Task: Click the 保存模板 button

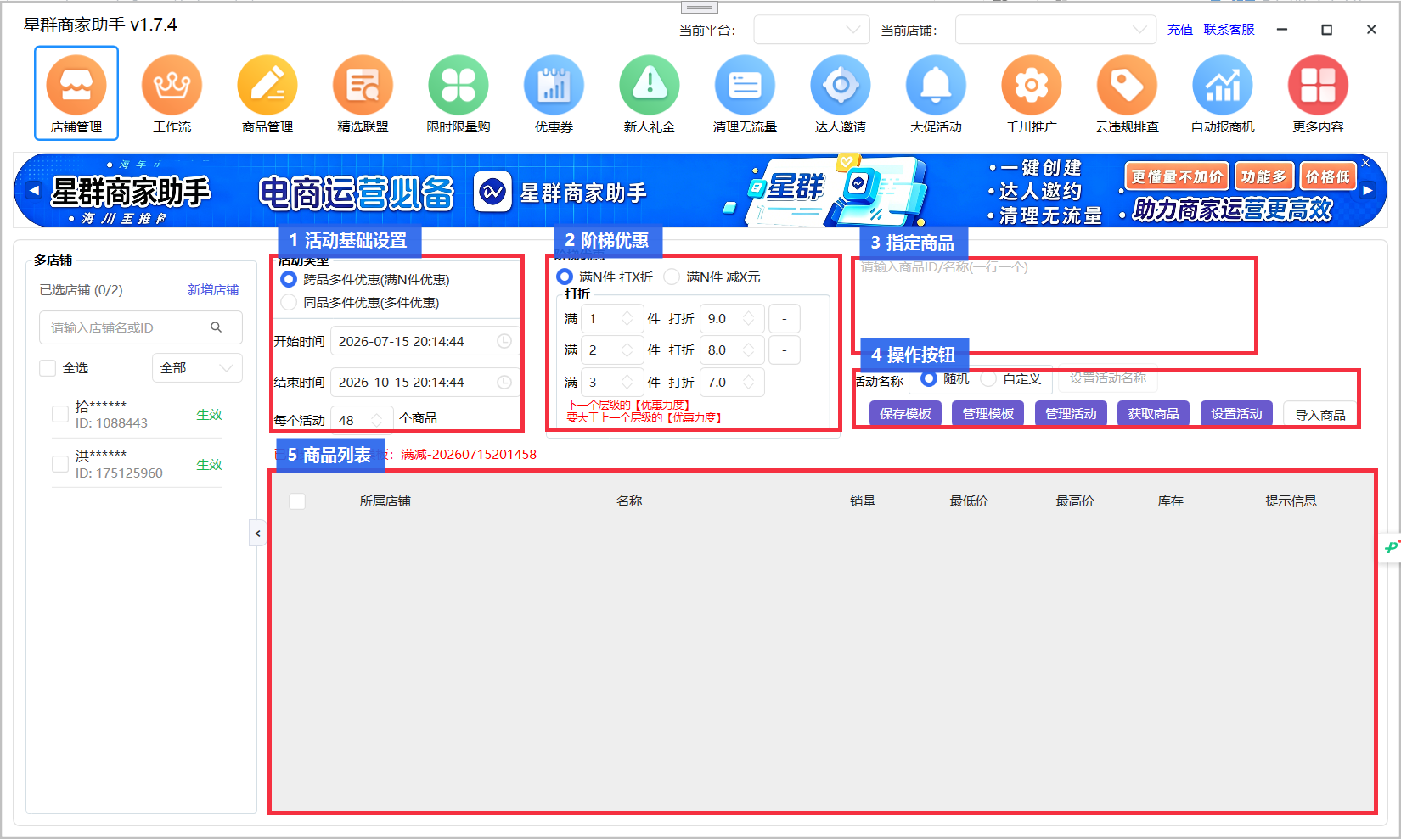Action: point(905,413)
